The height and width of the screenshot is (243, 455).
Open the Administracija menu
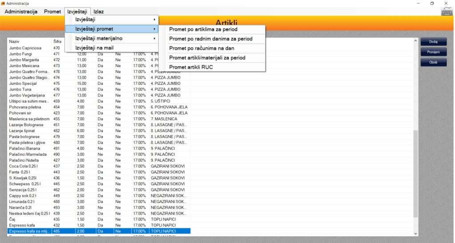[x=21, y=12]
